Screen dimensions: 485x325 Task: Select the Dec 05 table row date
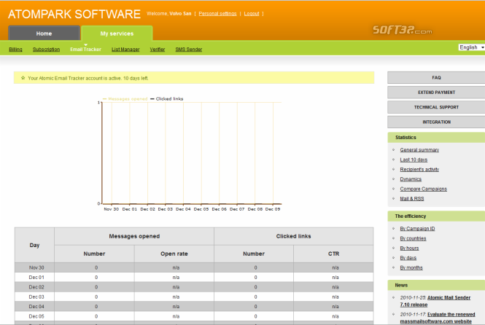click(x=36, y=316)
